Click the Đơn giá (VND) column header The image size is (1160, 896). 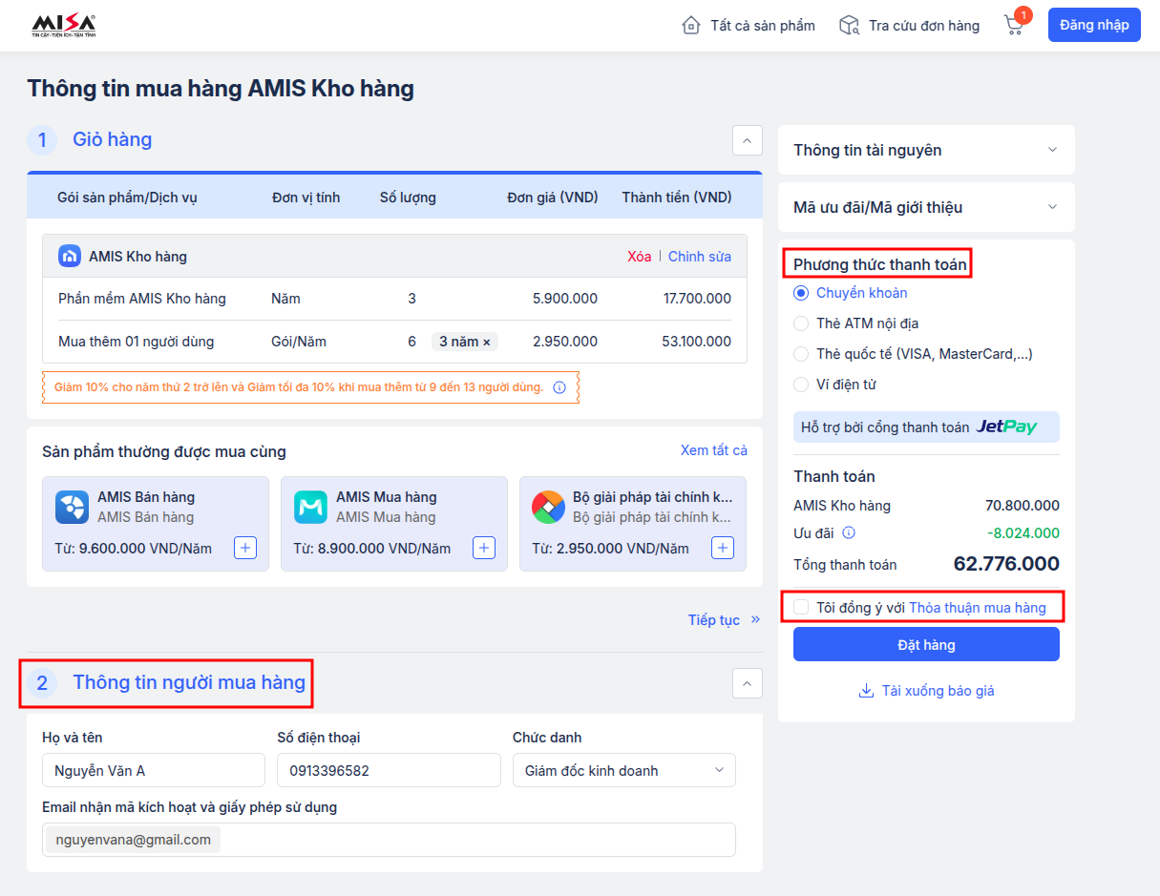[552, 198]
